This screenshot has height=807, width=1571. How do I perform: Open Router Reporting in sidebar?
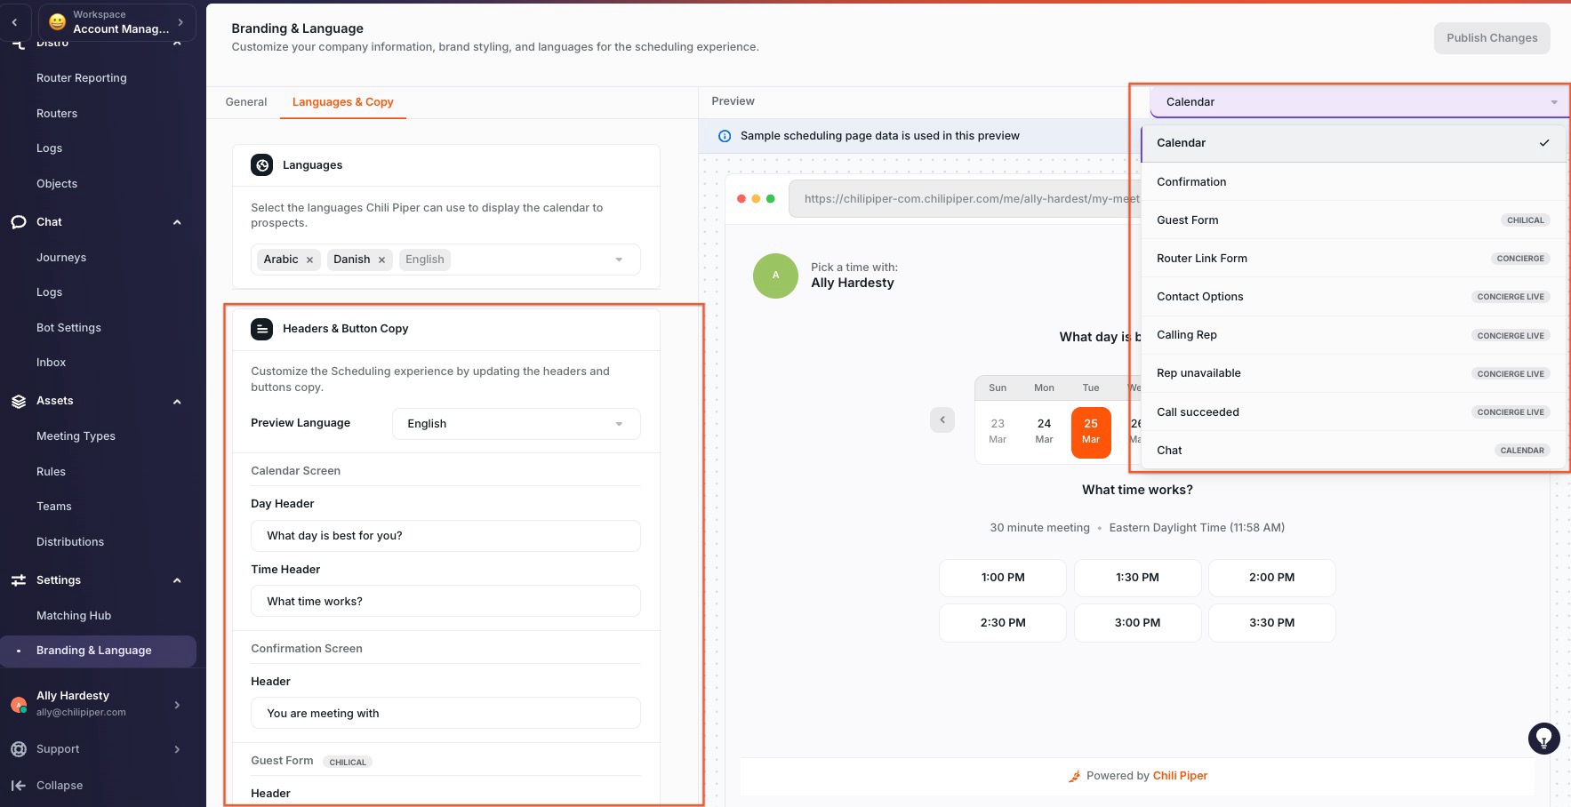click(82, 78)
